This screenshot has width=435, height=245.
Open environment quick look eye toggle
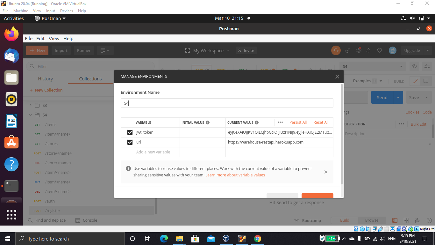[413, 66]
